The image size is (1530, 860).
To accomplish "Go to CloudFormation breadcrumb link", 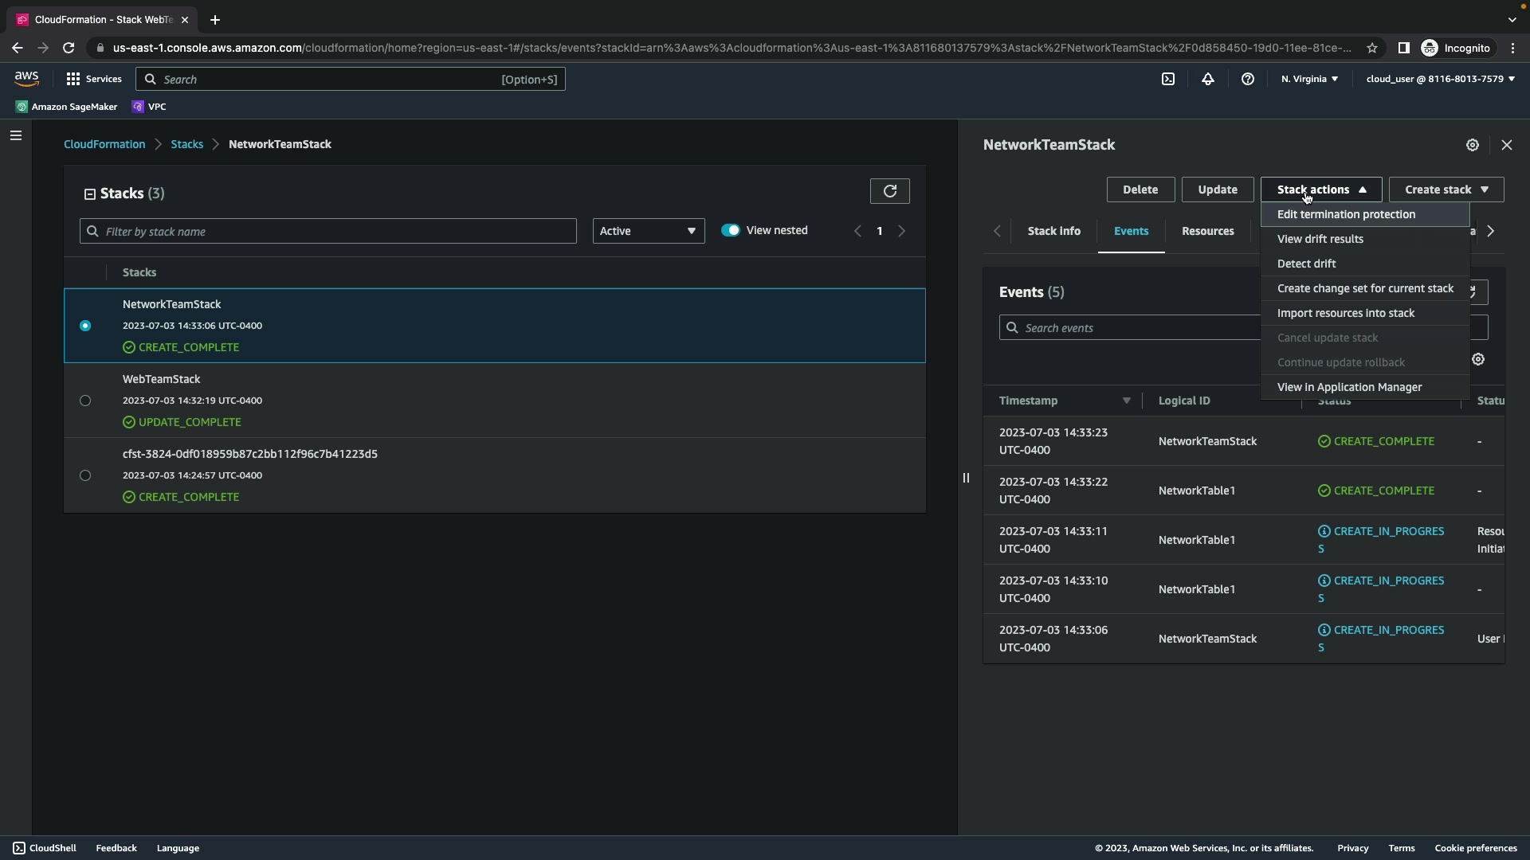I will 104,144.
